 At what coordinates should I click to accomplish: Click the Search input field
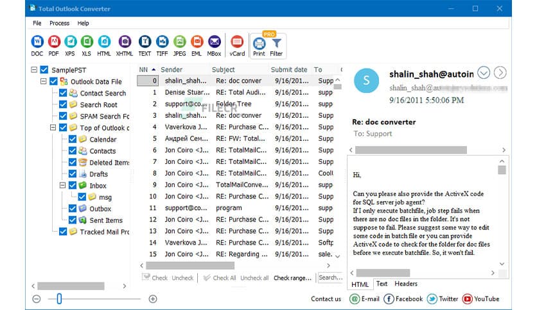(330, 277)
